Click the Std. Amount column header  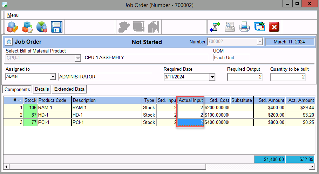coord(269,100)
